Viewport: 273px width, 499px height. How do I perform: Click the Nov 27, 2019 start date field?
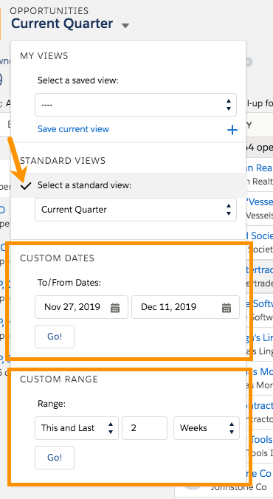(81, 307)
